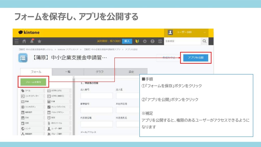Click the 1. 申請者の情報 heading
Screen dimensions: 261x147
[89, 83]
